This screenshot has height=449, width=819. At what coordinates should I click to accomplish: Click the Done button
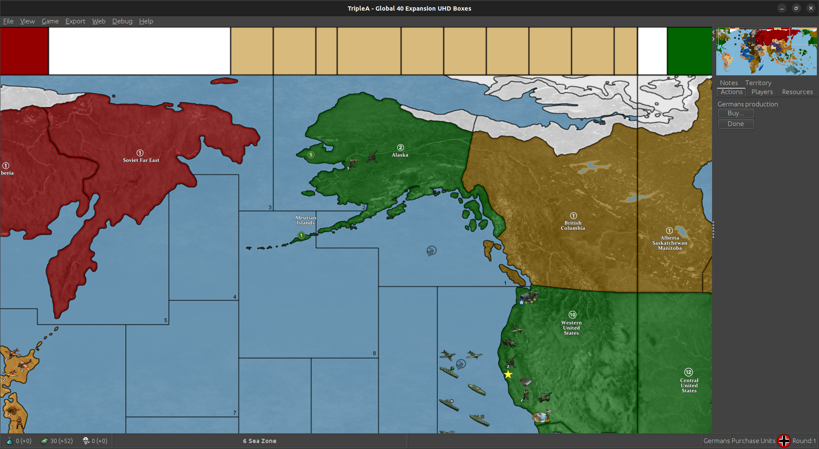point(736,124)
